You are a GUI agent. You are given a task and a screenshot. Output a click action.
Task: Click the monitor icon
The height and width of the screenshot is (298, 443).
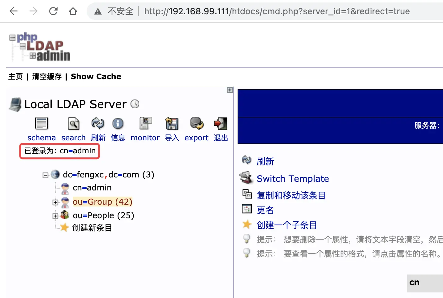click(x=146, y=123)
